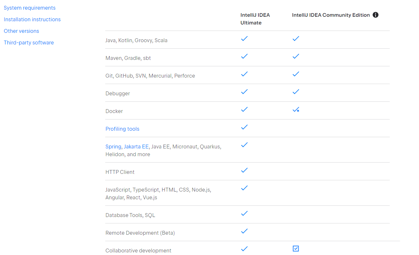This screenshot has height=255, width=419.
Task: Click the boxed checkmark in Collaborative development row
Action: point(296,249)
